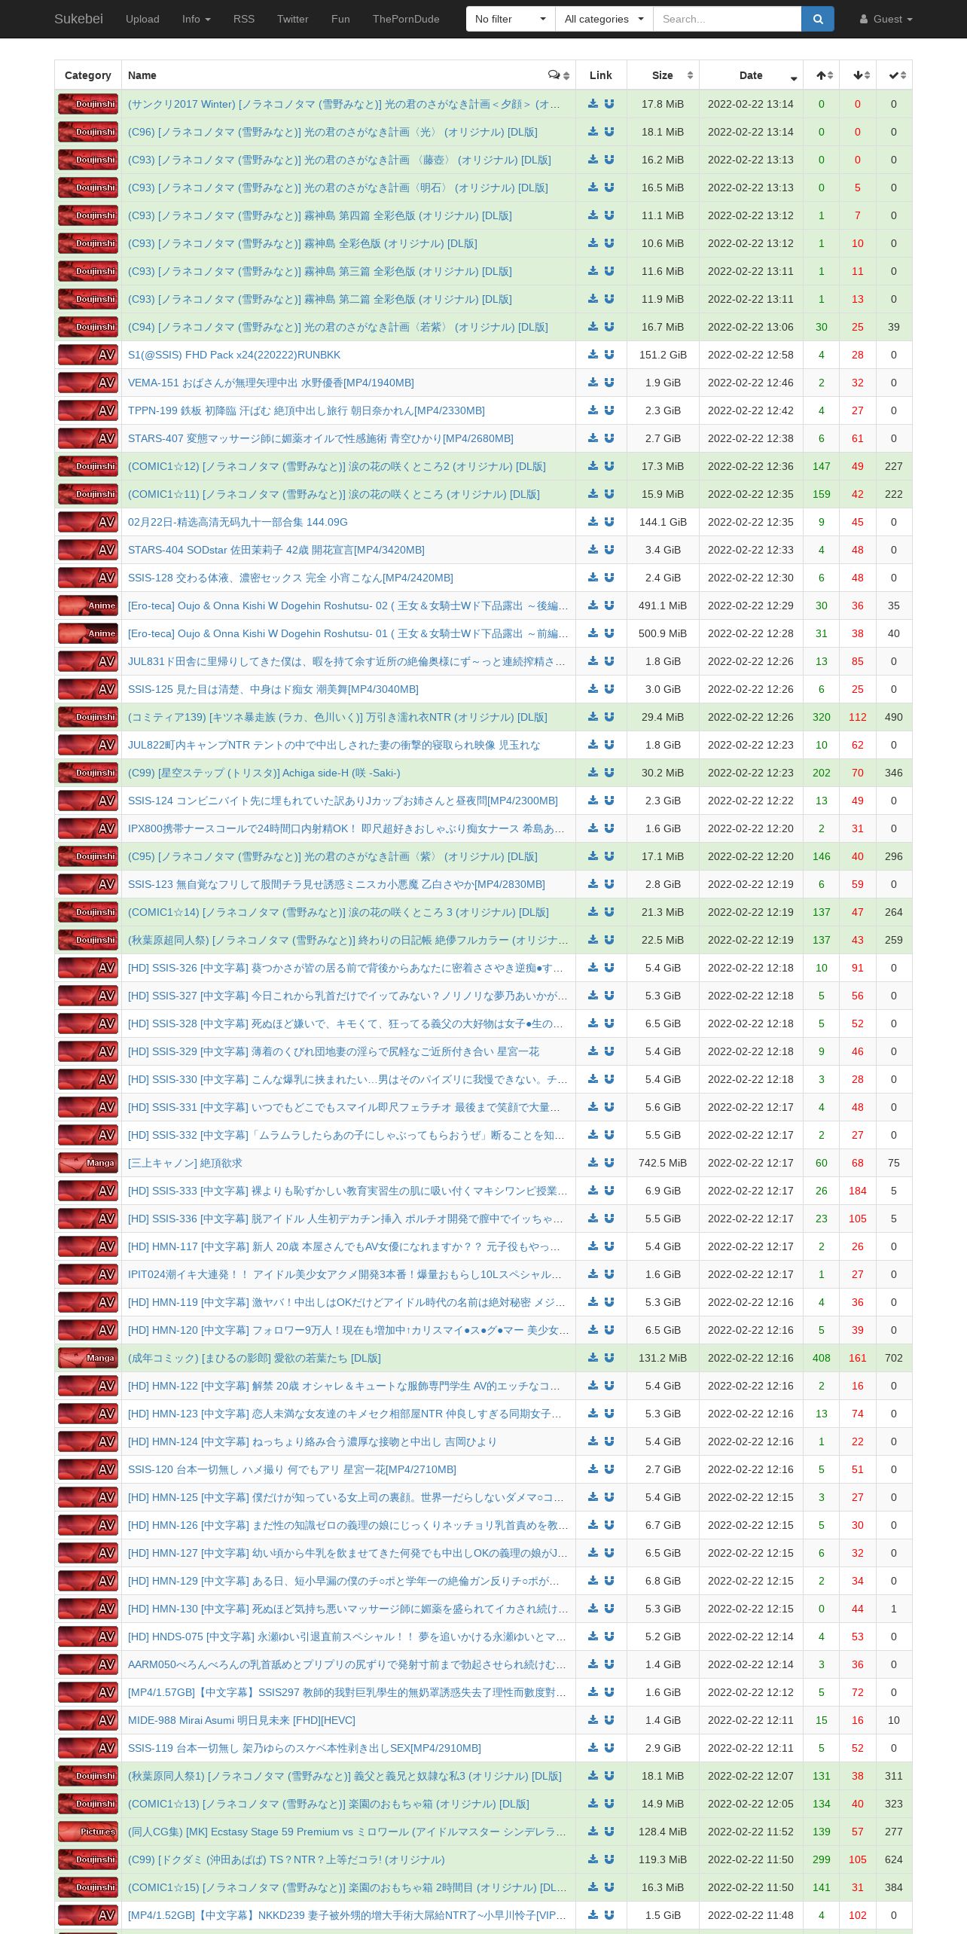The image size is (967, 1934).
Task: Sort by leechers using the down-arrow header
Action: click(x=858, y=75)
